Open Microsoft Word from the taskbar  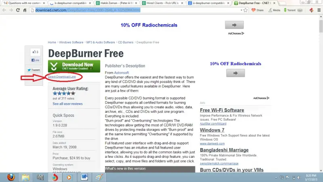tap(84, 177)
